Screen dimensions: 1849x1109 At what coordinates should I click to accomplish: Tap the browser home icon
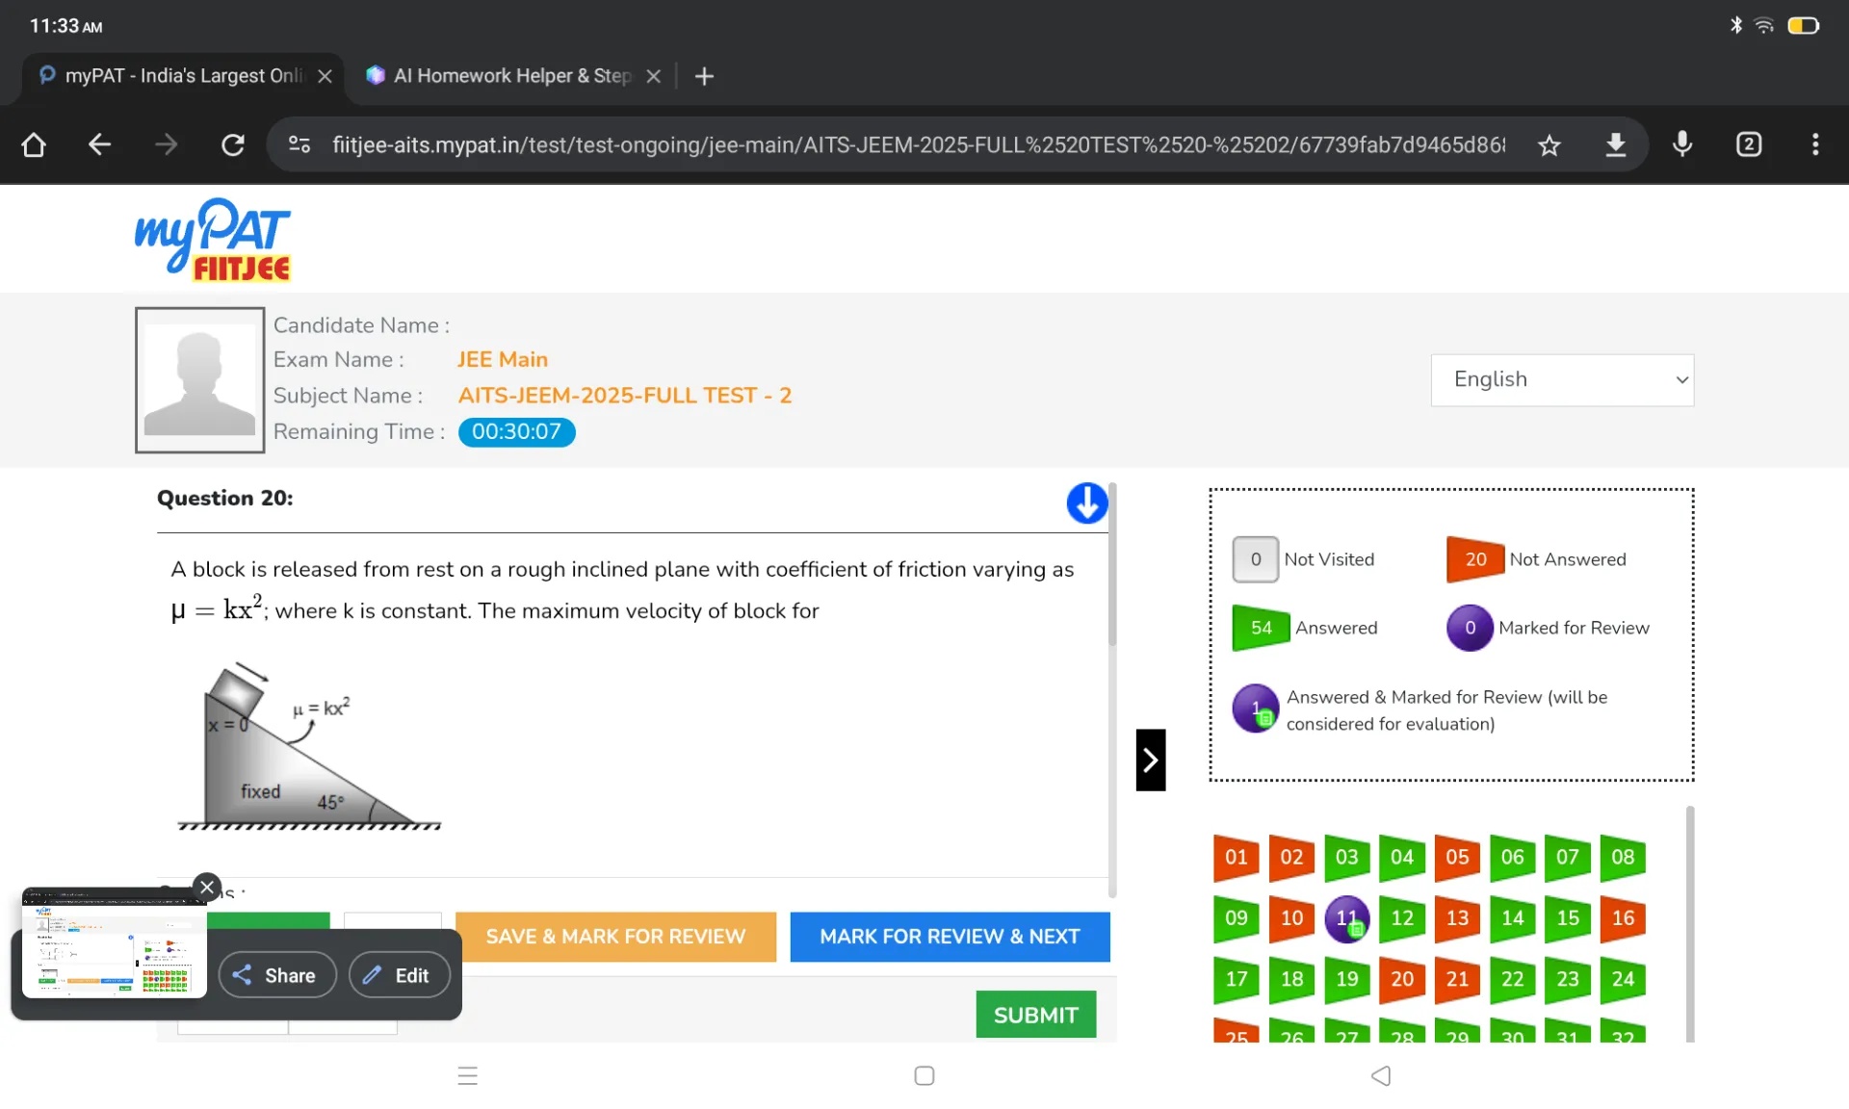click(34, 145)
